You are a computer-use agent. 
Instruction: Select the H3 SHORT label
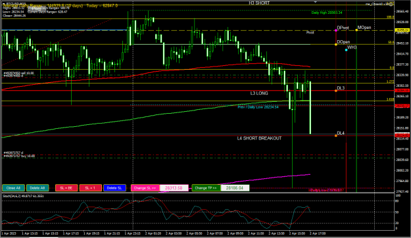point(259,3)
